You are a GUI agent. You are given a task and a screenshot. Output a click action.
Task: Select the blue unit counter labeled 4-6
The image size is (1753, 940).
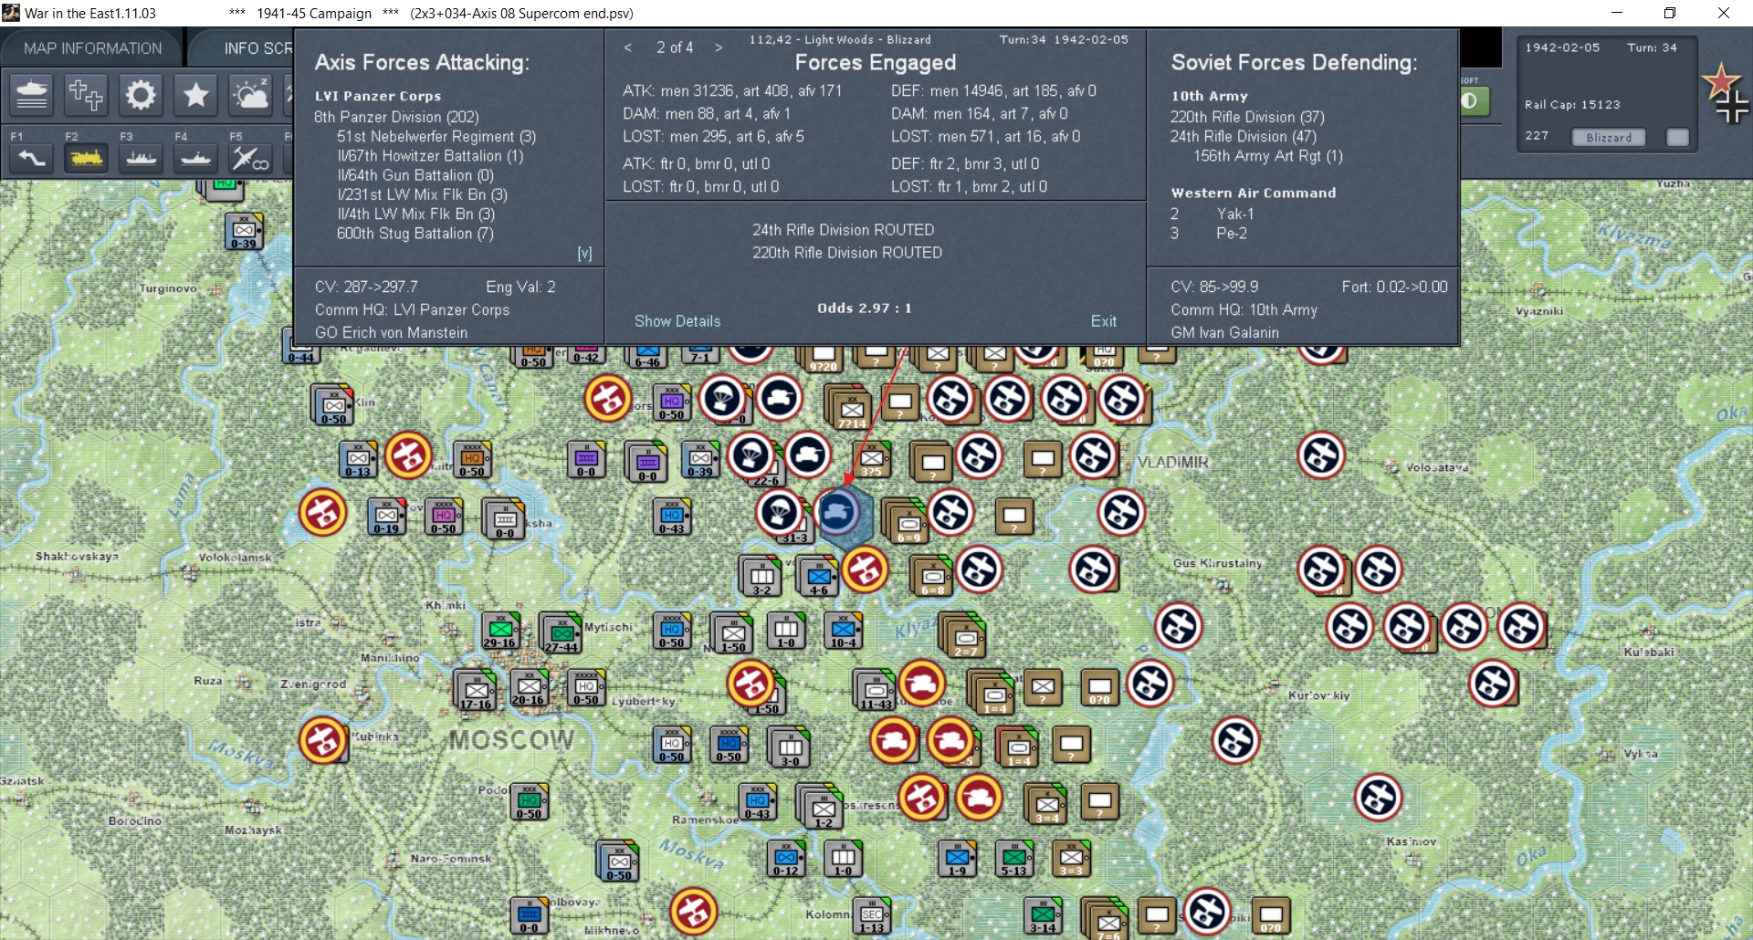pos(819,577)
